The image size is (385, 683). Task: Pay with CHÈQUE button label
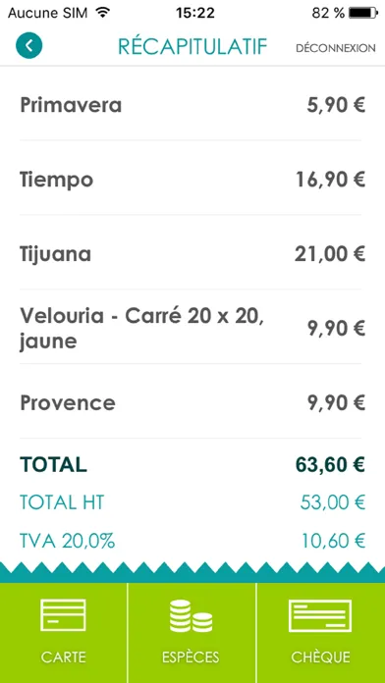pos(320,657)
